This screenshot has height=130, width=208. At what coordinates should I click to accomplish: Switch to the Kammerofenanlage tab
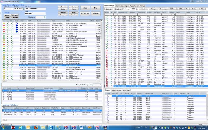(x=122, y=6)
